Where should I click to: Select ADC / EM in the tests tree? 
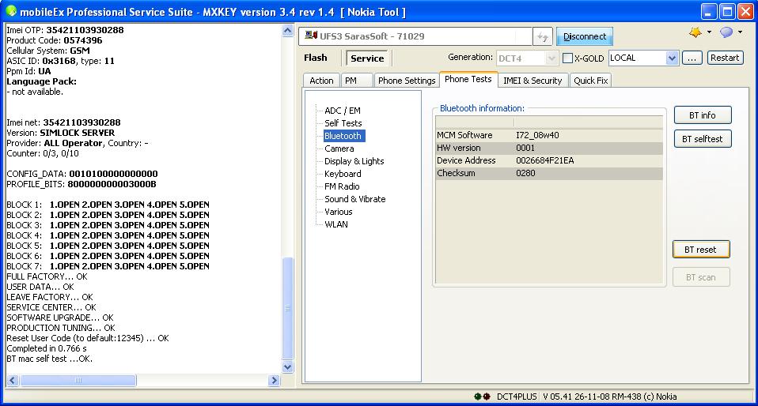pos(343,111)
